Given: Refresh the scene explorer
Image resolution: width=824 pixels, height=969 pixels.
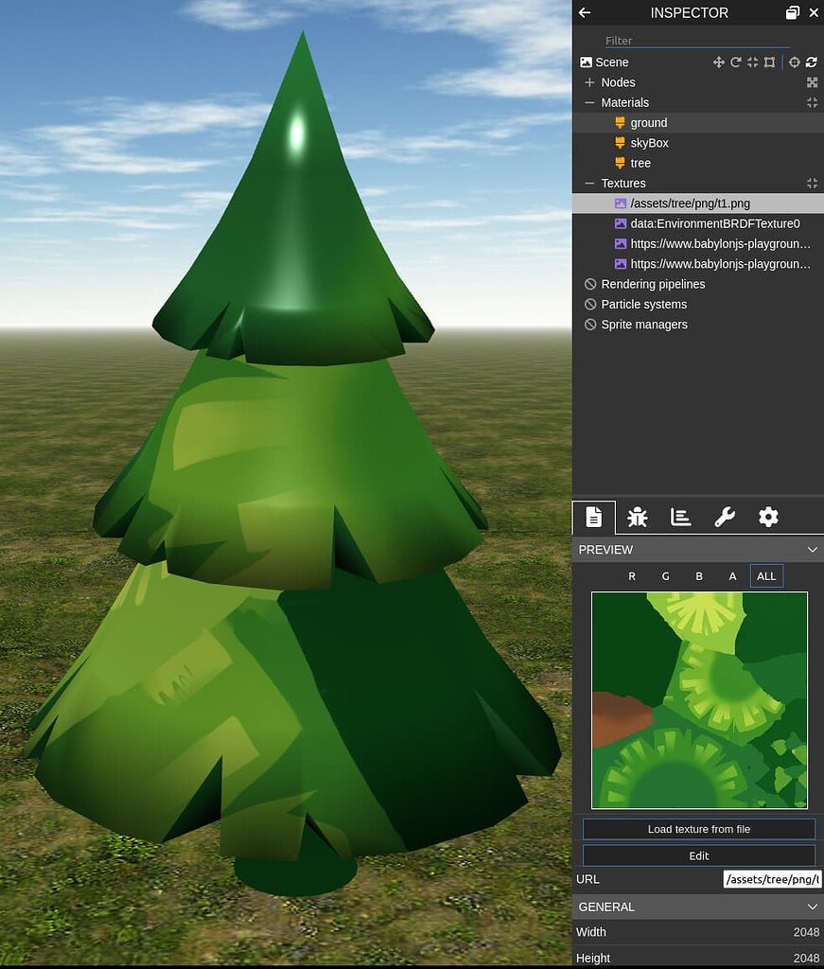Looking at the screenshot, I should coord(812,62).
